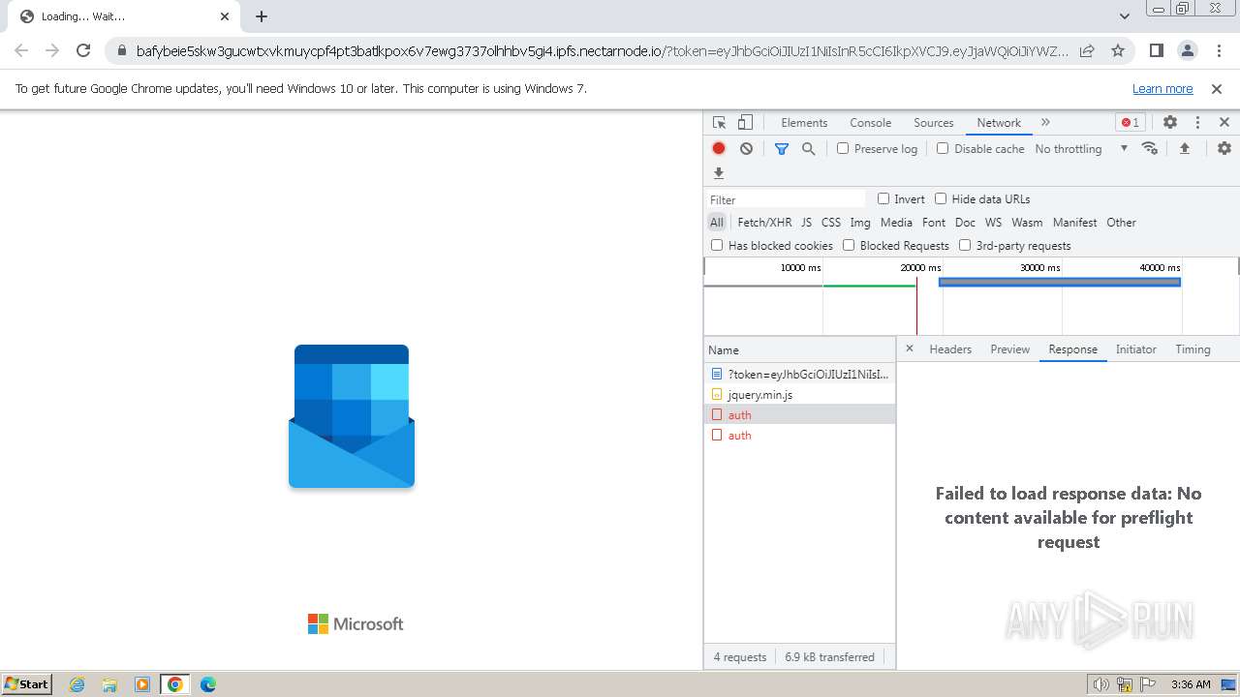
Task: Filter requests by Img
Action: (860, 223)
